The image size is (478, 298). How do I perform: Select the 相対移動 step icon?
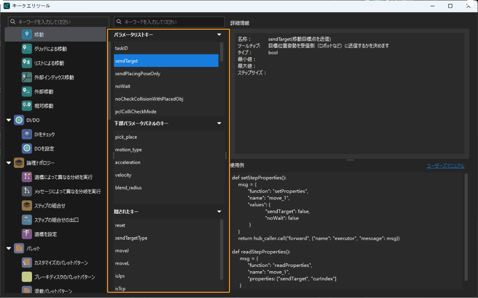[27, 106]
